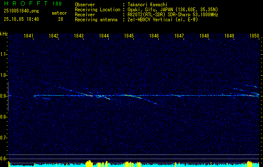Click the 1841 time marker
The height and width of the screenshot is (167, 263).
[x=29, y=36]
